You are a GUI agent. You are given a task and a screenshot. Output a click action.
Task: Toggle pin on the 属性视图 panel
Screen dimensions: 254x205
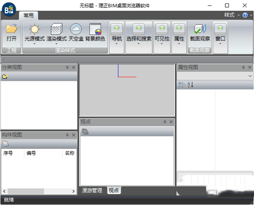(x=243, y=67)
